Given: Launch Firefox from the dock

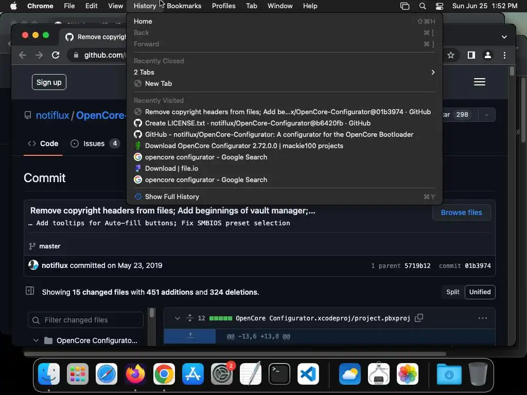Looking at the screenshot, I should [x=135, y=374].
